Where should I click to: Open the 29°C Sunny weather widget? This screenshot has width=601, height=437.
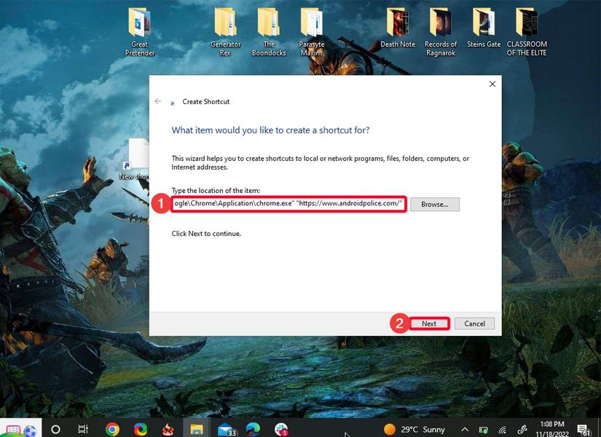pyautogui.click(x=415, y=429)
